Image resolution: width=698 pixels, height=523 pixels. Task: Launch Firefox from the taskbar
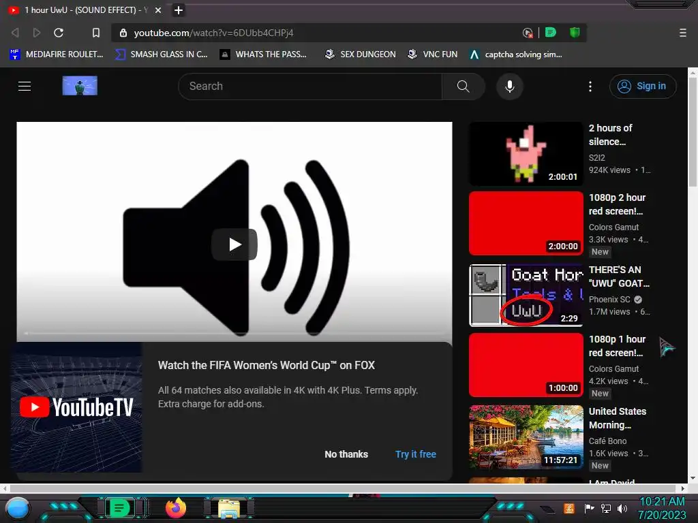tap(175, 508)
